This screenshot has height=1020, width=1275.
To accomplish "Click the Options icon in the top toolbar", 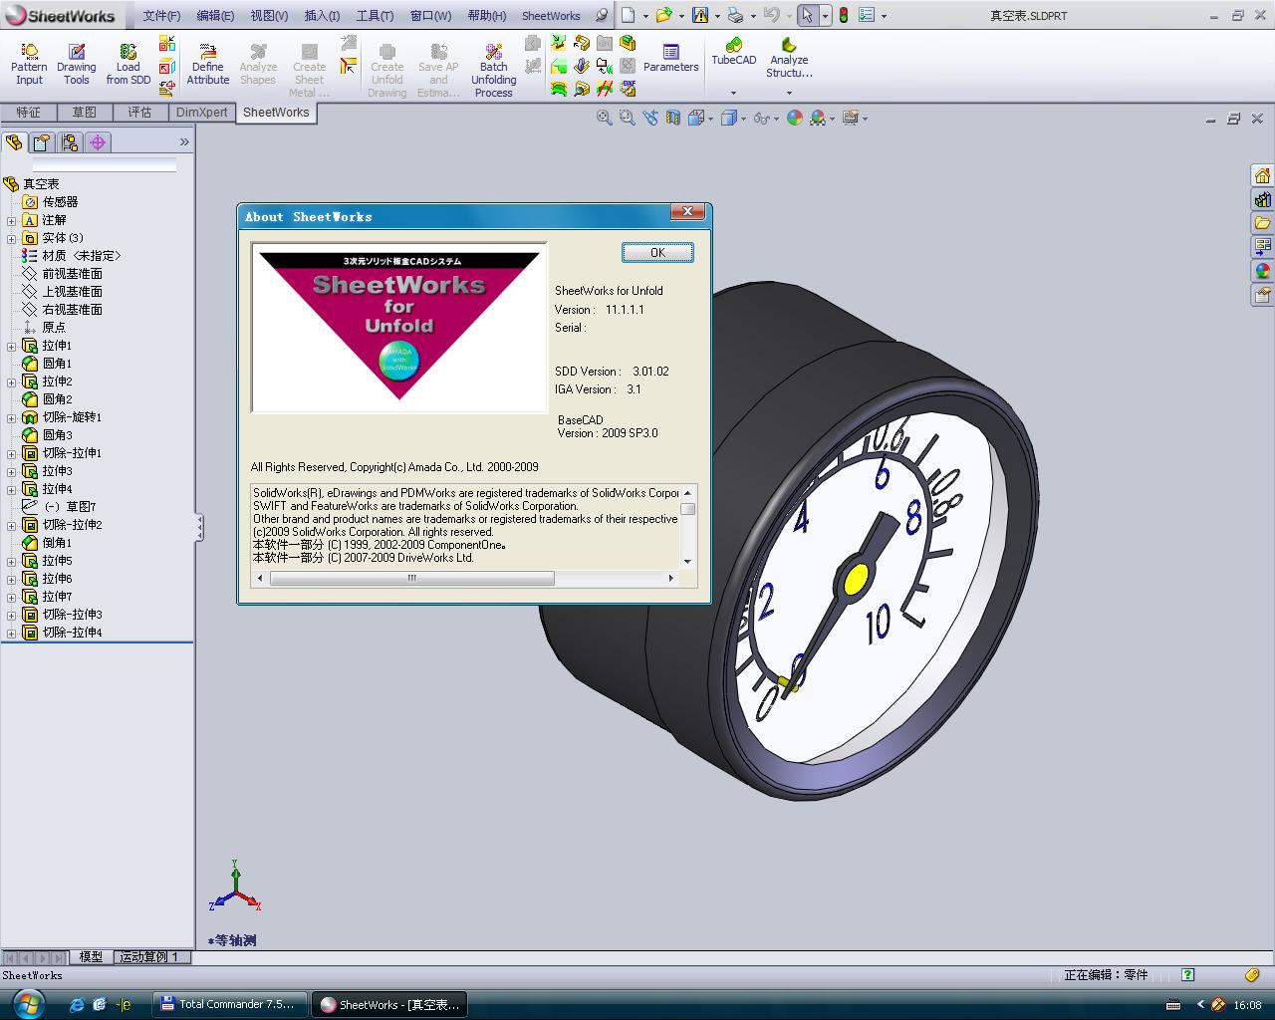I will 866,15.
